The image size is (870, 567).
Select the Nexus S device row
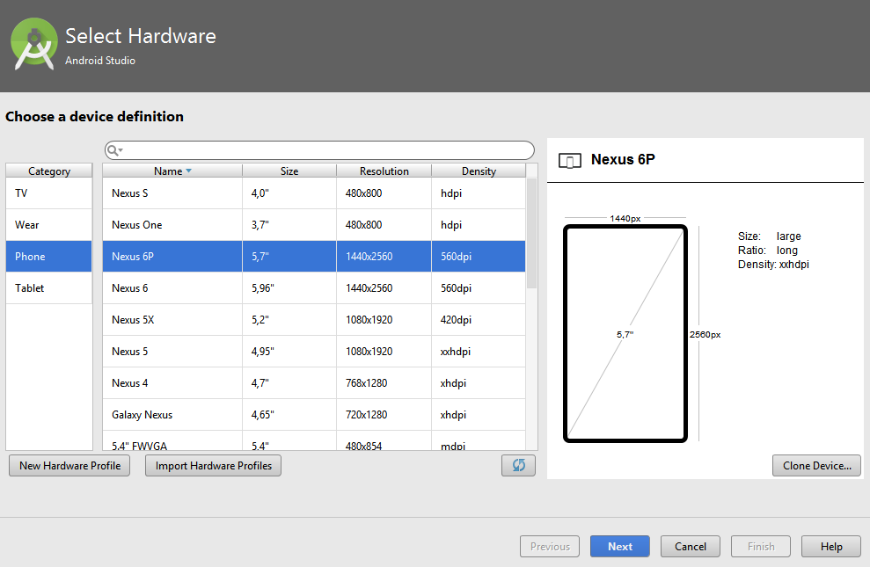tap(314, 193)
